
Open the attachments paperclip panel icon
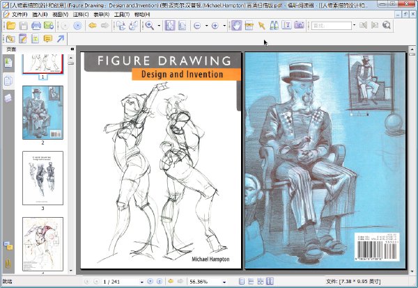8,263
